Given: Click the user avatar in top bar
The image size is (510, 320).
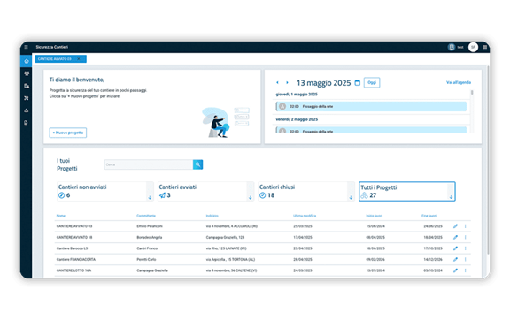Looking at the screenshot, I should (473, 47).
